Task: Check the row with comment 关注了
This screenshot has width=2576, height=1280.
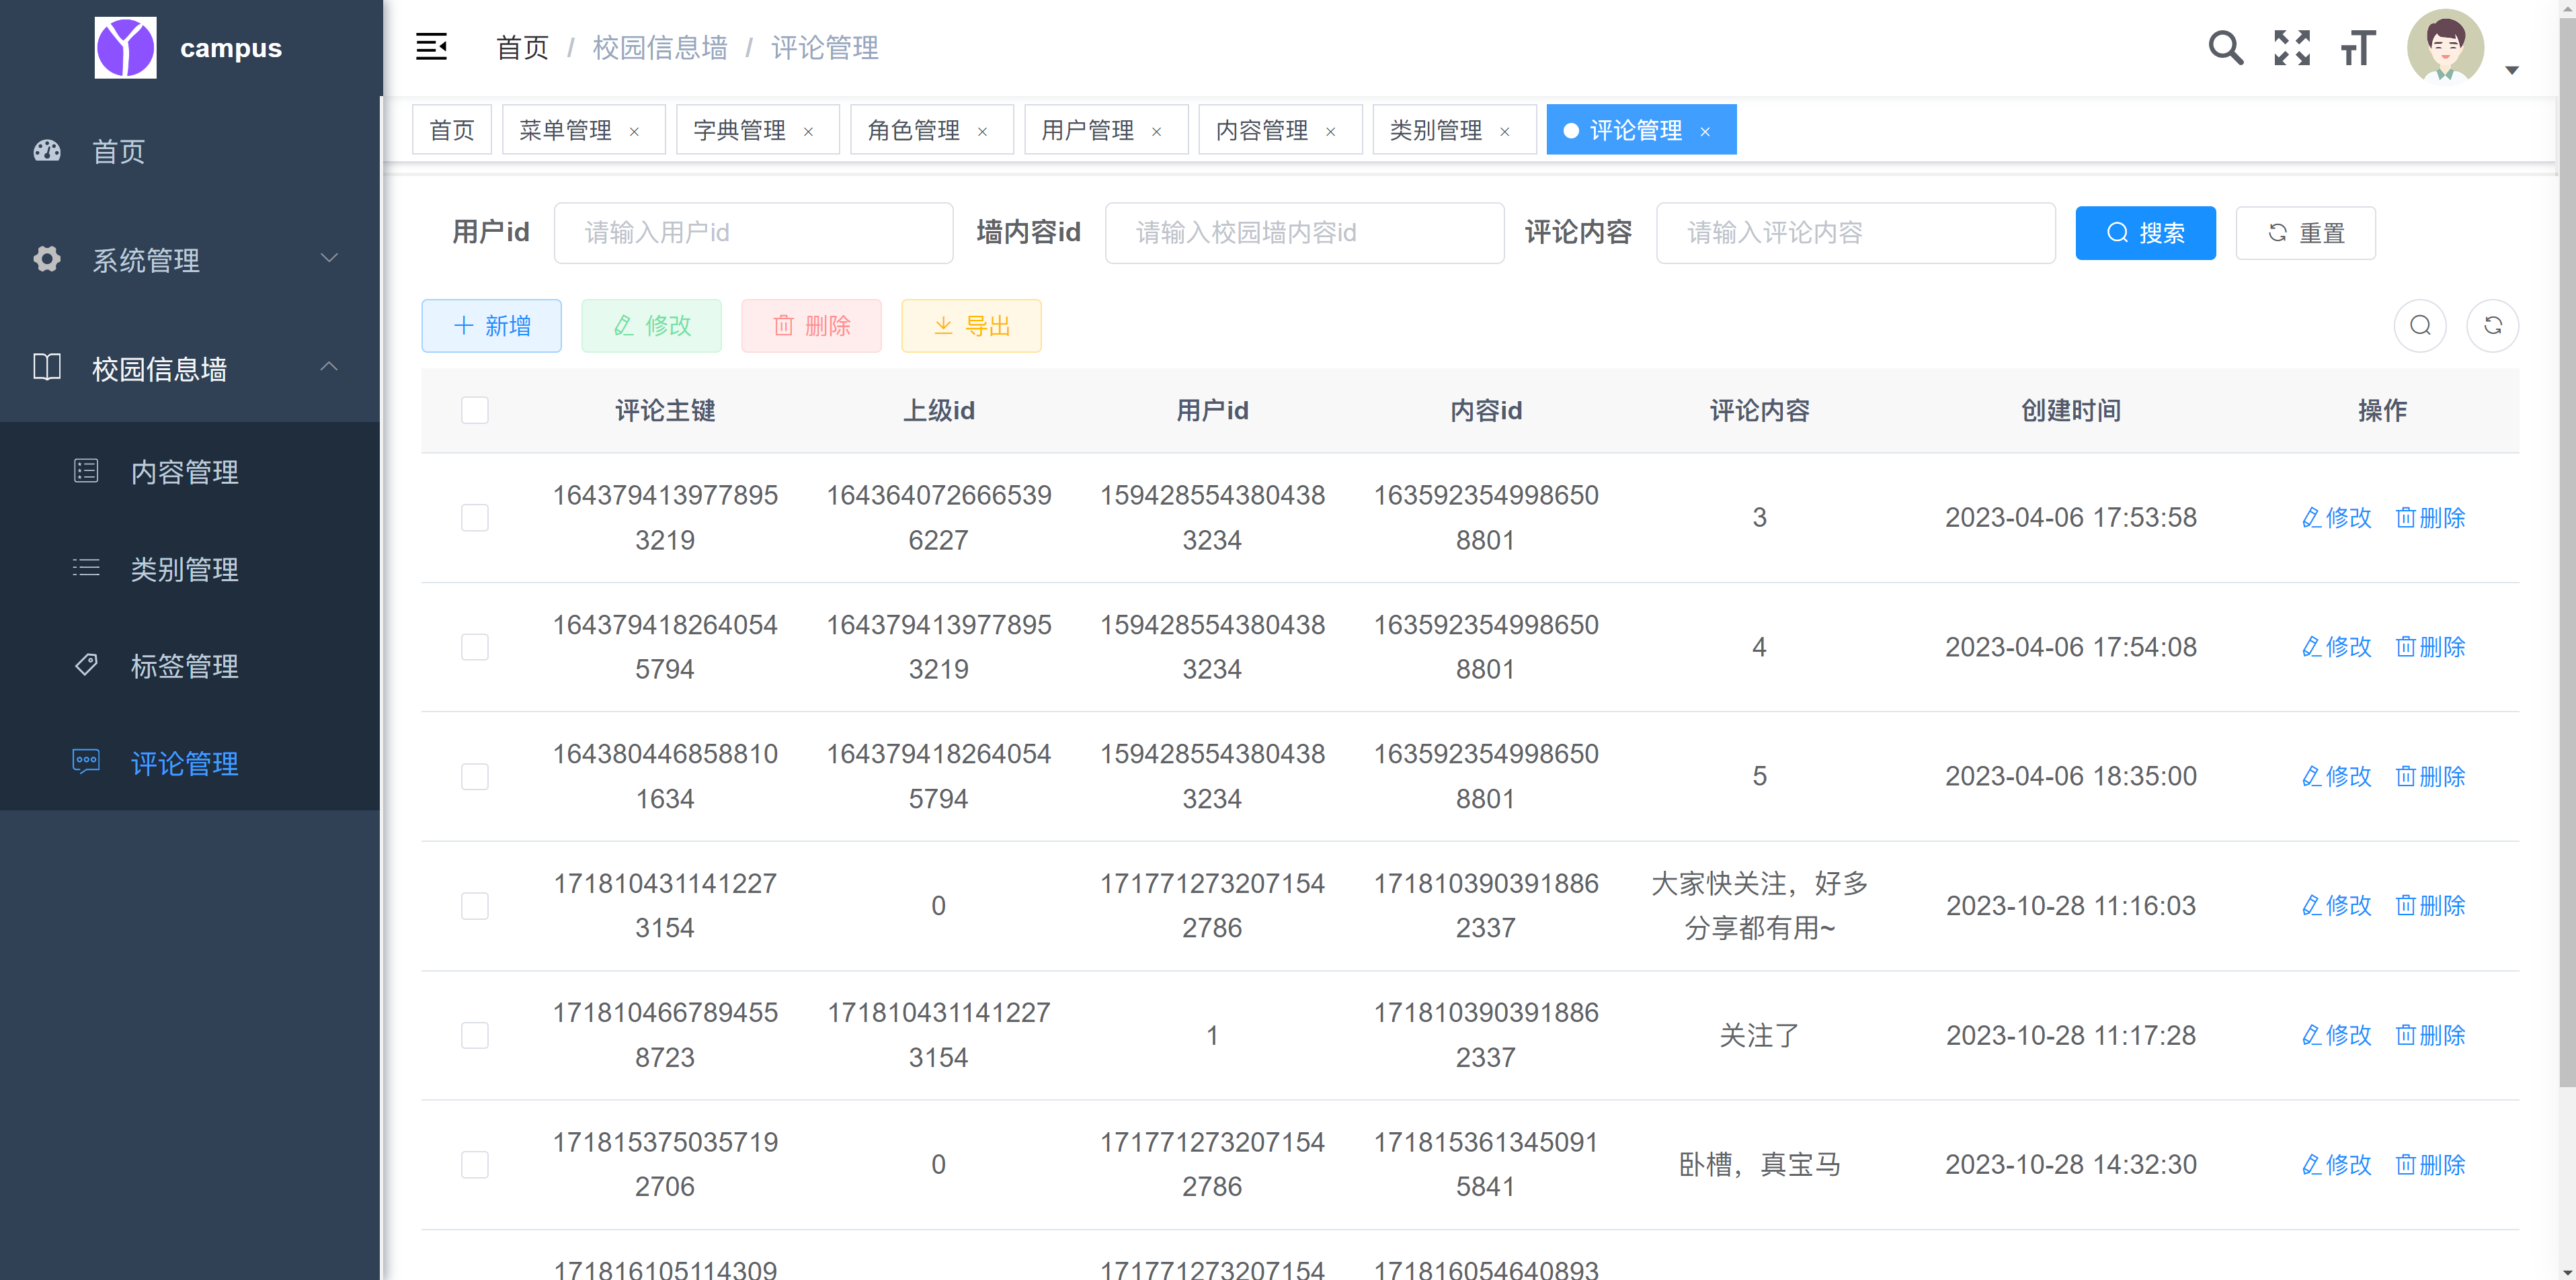Action: point(475,1035)
